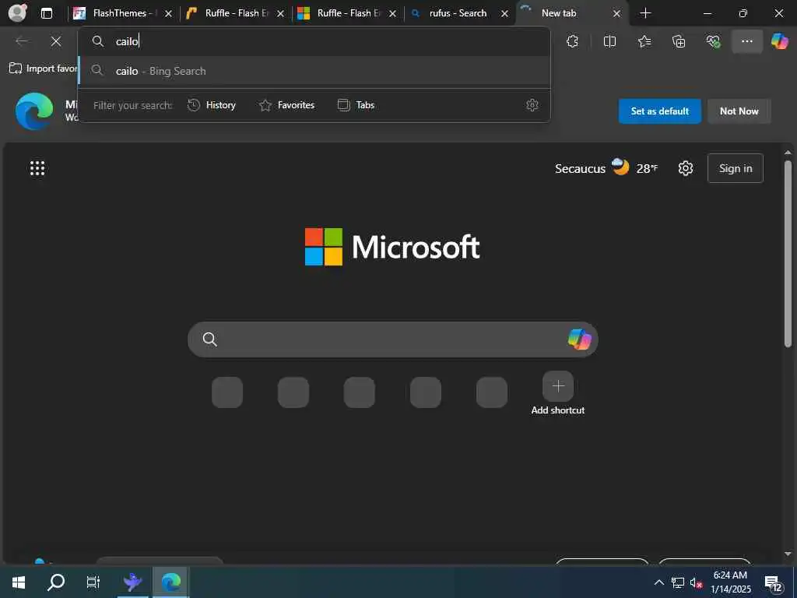Open Task View on taskbar
This screenshot has width=797, height=598.
[x=93, y=582]
